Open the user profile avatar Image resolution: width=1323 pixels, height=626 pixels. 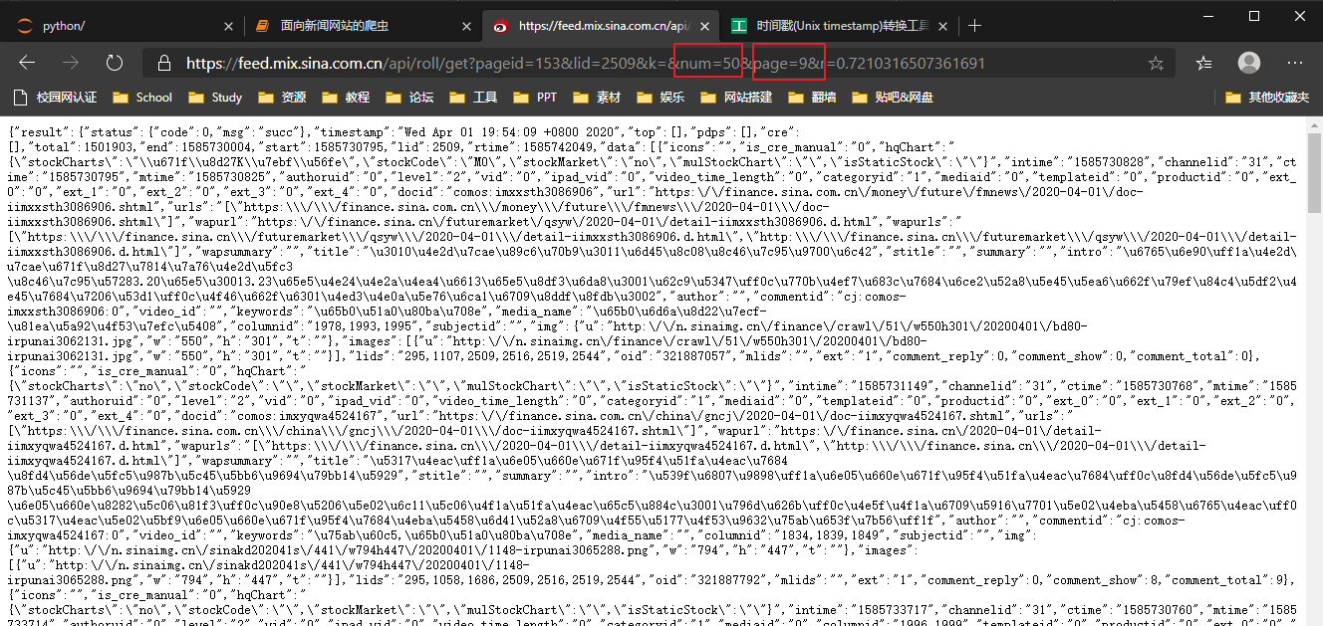pyautogui.click(x=1249, y=63)
